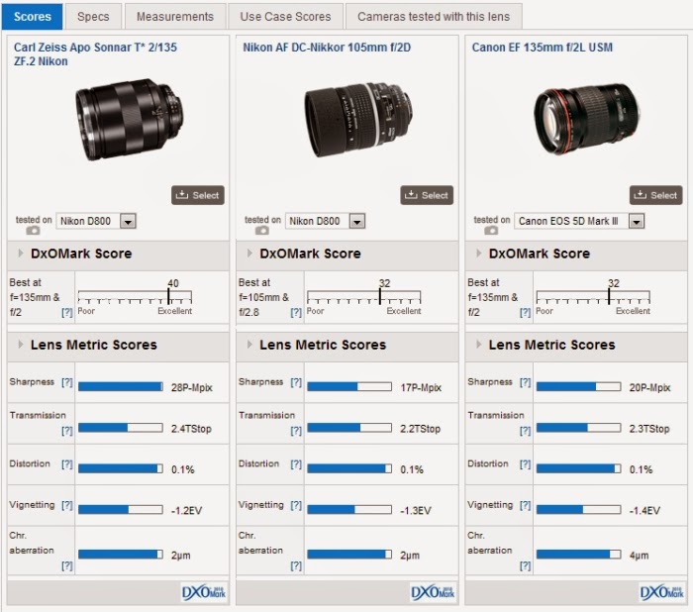Open Distortion help for Canon 135mm
The height and width of the screenshot is (612, 693).
pyautogui.click(x=525, y=464)
